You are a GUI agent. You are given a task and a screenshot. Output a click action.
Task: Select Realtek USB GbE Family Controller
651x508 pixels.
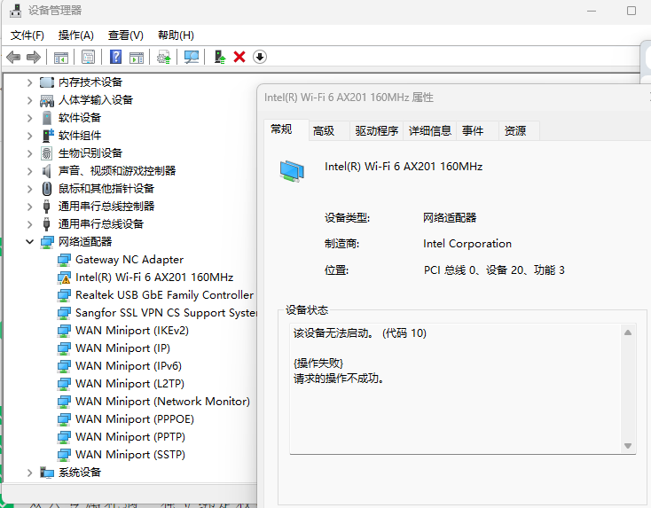point(164,294)
